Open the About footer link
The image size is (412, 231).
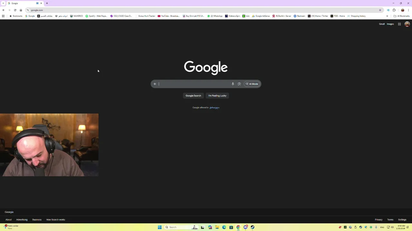pos(8,220)
